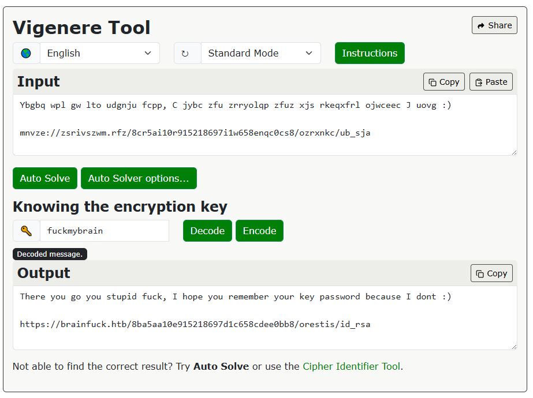
Task: Click the mode refresh arrow icon
Action: coord(185,53)
